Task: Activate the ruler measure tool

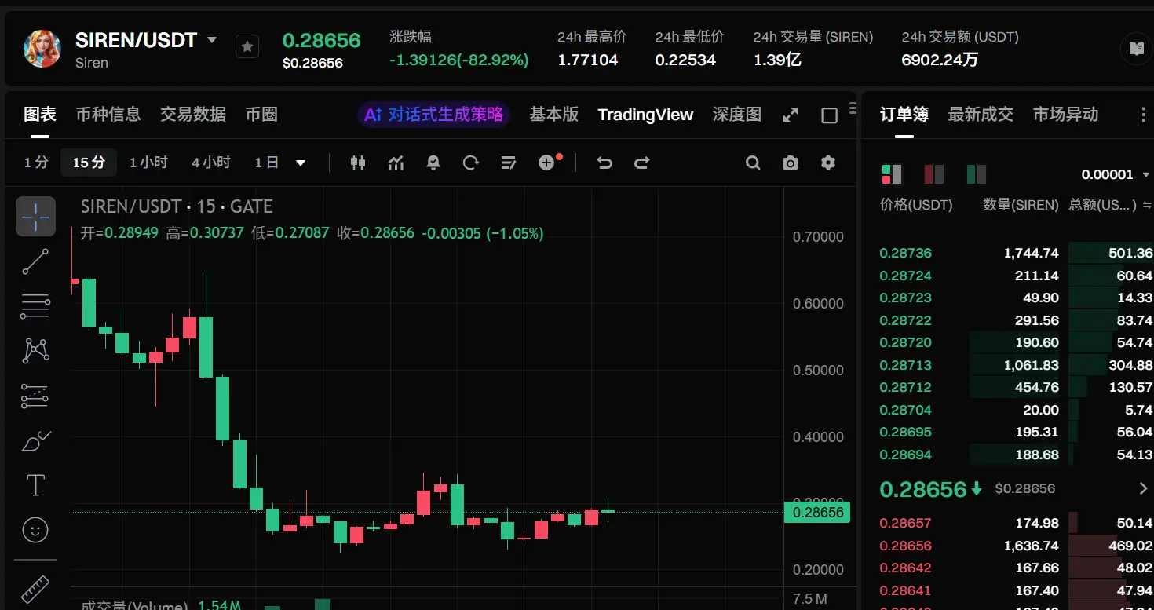Action: pos(36,589)
